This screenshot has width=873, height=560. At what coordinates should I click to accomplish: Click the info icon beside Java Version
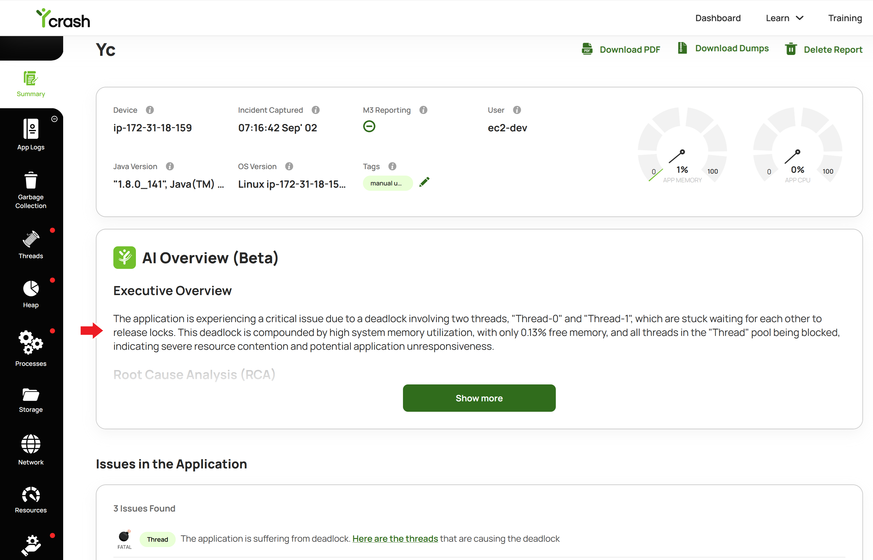[170, 166]
